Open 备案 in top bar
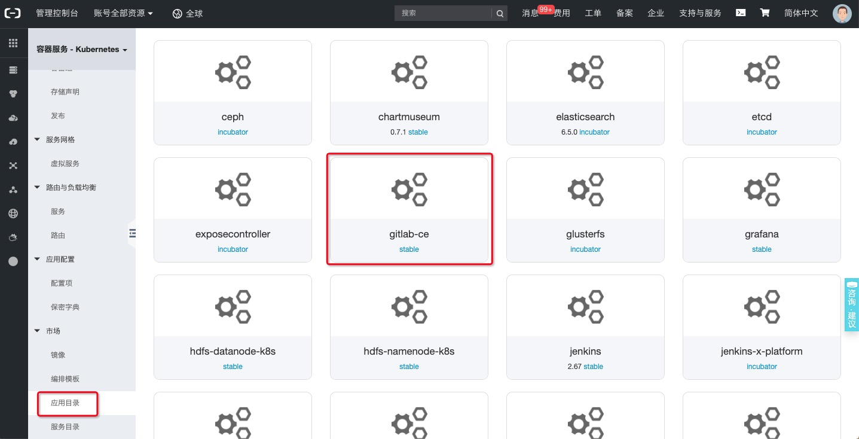The height and width of the screenshot is (439, 859). pyautogui.click(x=625, y=13)
